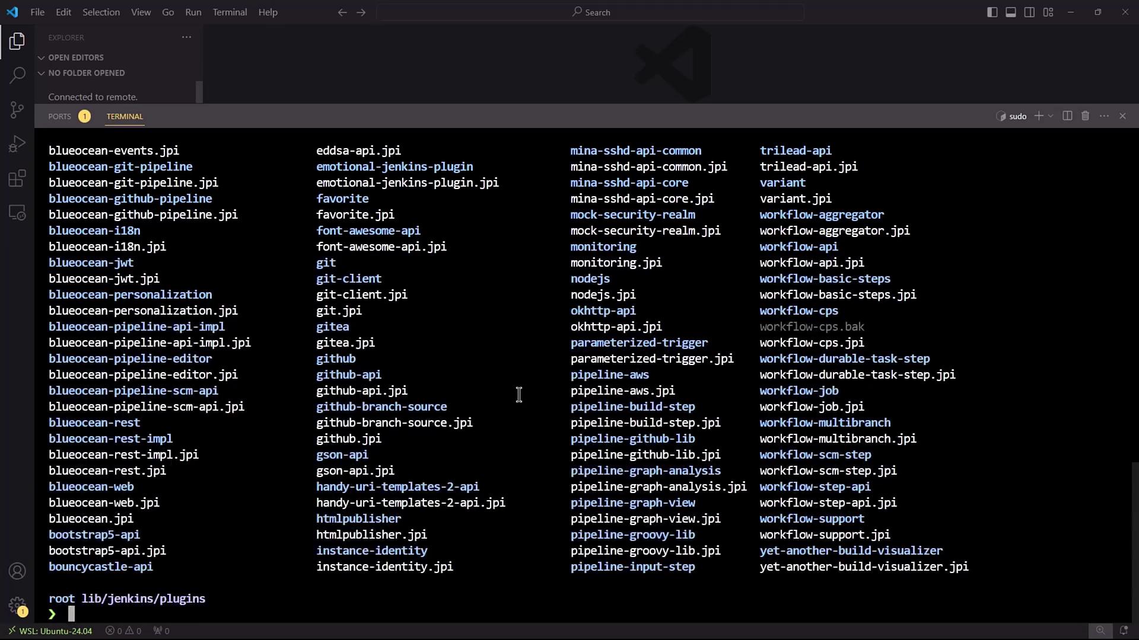Split the terminal pane
The height and width of the screenshot is (640, 1139).
click(1067, 116)
